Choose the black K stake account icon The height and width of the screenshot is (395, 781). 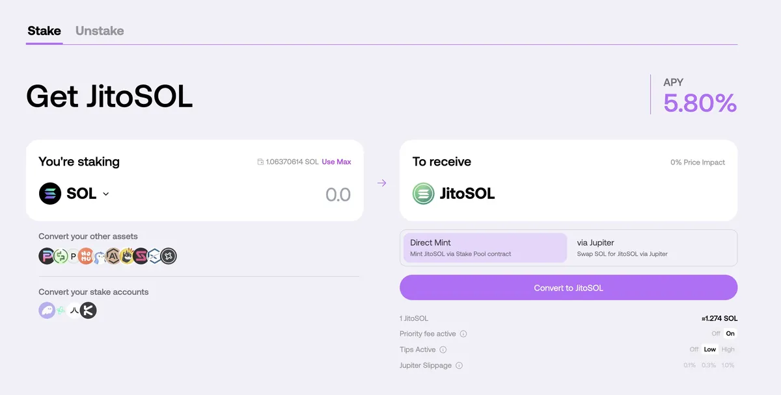[88, 310]
